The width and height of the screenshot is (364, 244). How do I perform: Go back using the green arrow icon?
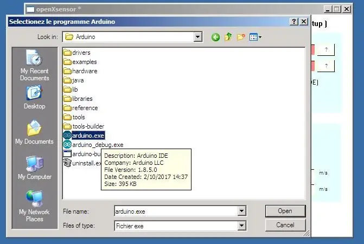pyautogui.click(x=216, y=37)
